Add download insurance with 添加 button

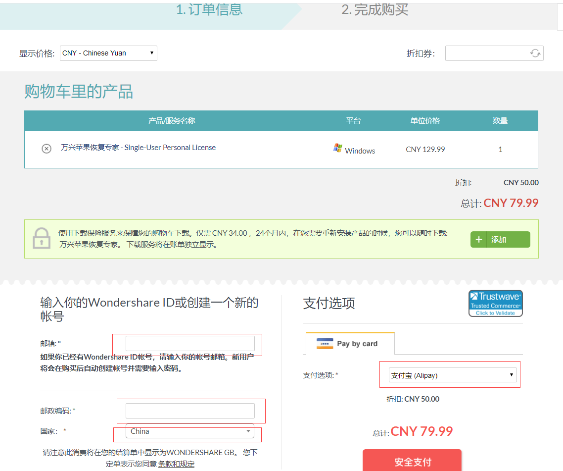pyautogui.click(x=500, y=239)
